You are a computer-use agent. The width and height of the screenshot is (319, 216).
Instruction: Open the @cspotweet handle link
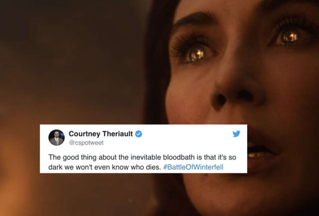pos(86,143)
